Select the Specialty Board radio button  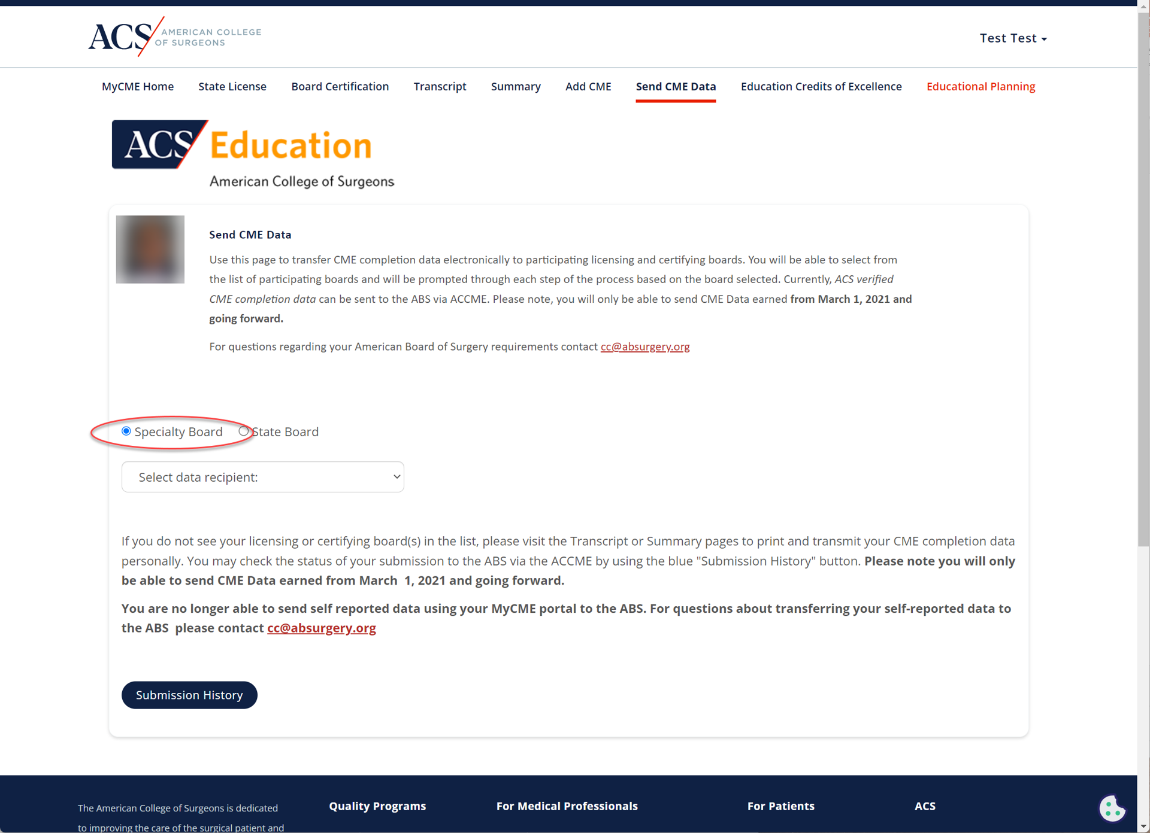(126, 431)
